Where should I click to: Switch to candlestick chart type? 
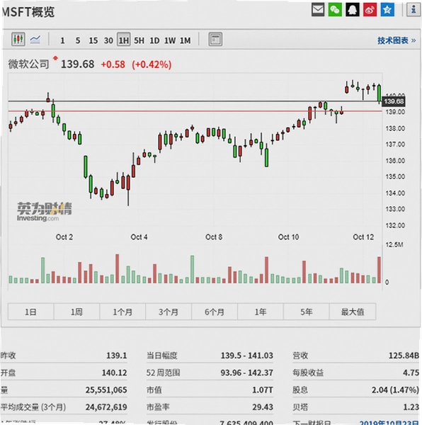(x=18, y=39)
